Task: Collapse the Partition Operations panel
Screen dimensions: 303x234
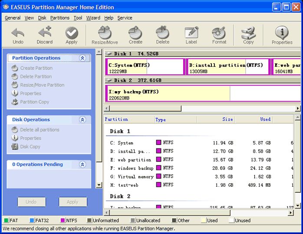Action: (82, 58)
